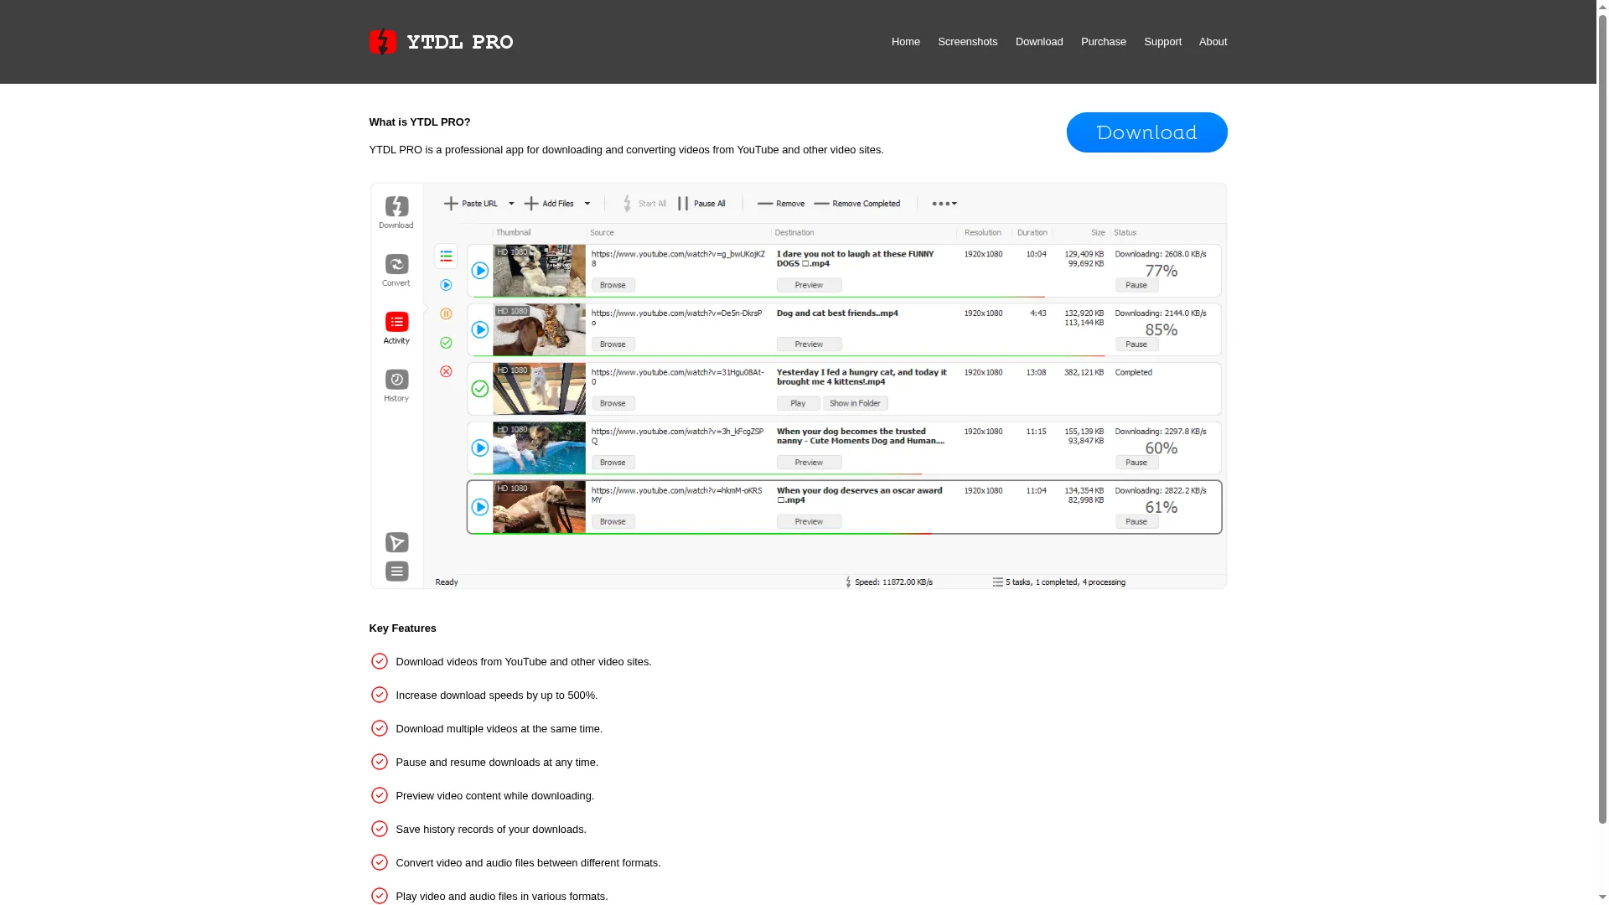Click the tasks list icon in status bar
The width and height of the screenshot is (1609, 905).
click(997, 582)
